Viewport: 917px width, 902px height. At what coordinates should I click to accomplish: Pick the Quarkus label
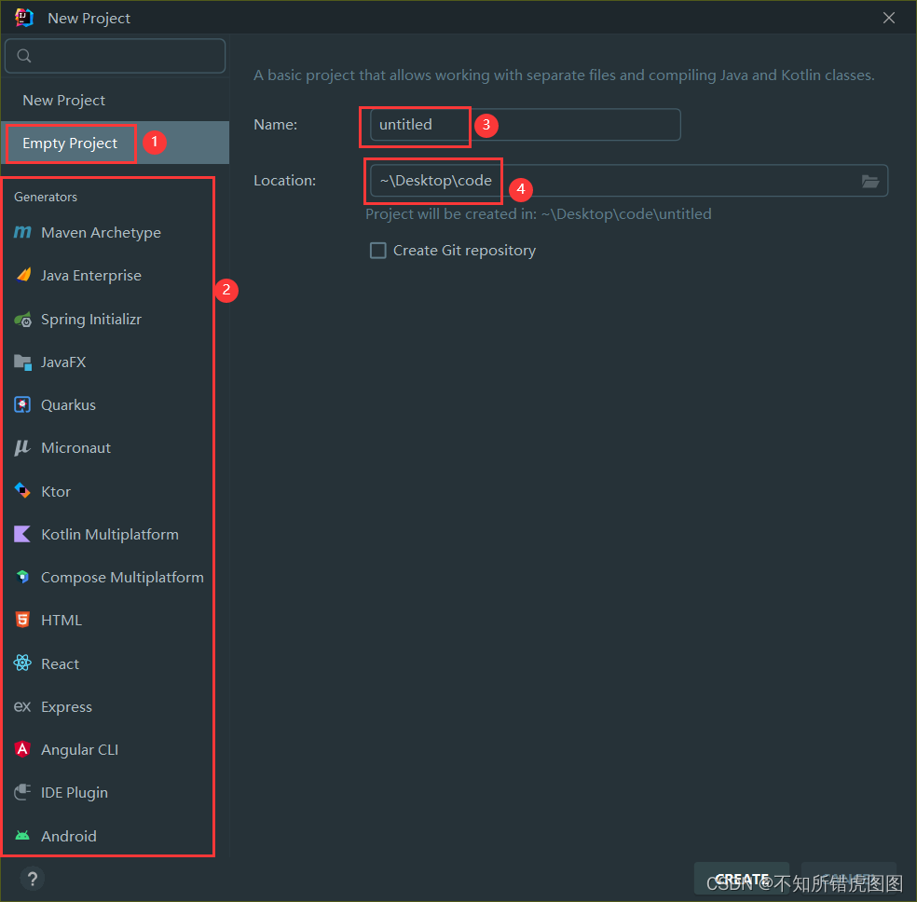(x=68, y=404)
